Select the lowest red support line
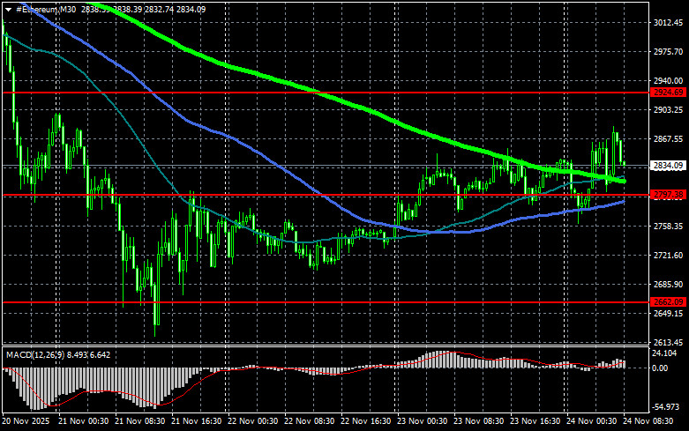The width and height of the screenshot is (689, 431). [326, 302]
